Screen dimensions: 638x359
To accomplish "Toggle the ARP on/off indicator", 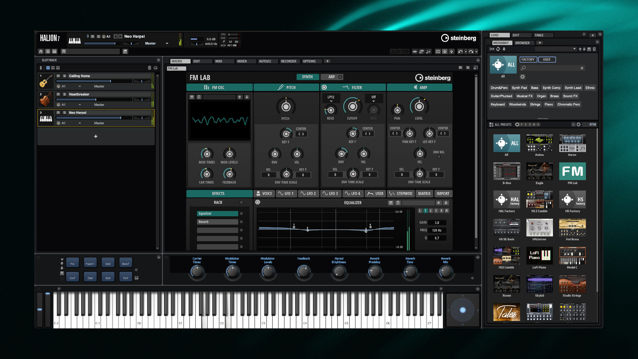I will click(340, 77).
